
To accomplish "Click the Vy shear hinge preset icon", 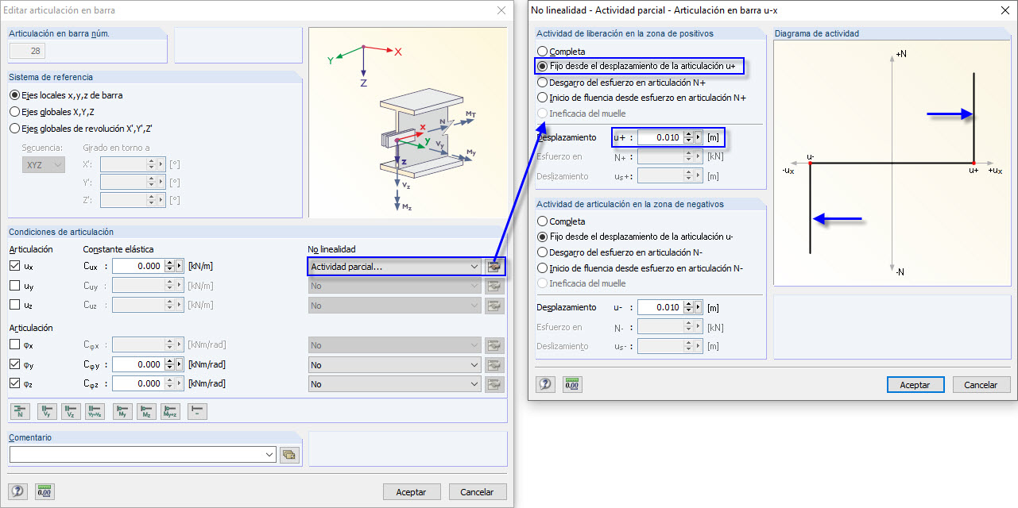I will tap(46, 411).
